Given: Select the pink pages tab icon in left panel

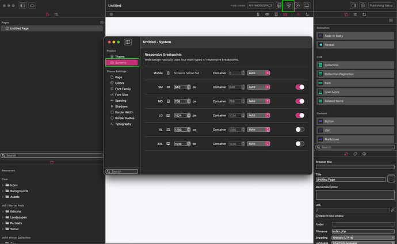Looking at the screenshot, I should pos(47,14).
